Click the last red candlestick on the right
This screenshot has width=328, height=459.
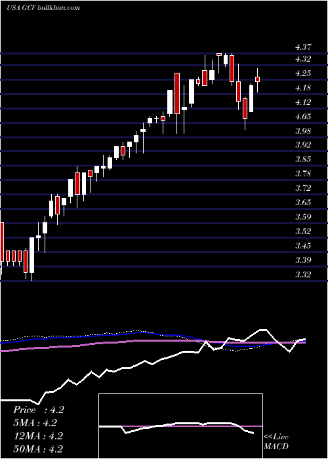[258, 79]
